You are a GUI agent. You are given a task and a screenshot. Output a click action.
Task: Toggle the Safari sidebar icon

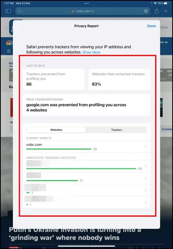click(8, 11)
